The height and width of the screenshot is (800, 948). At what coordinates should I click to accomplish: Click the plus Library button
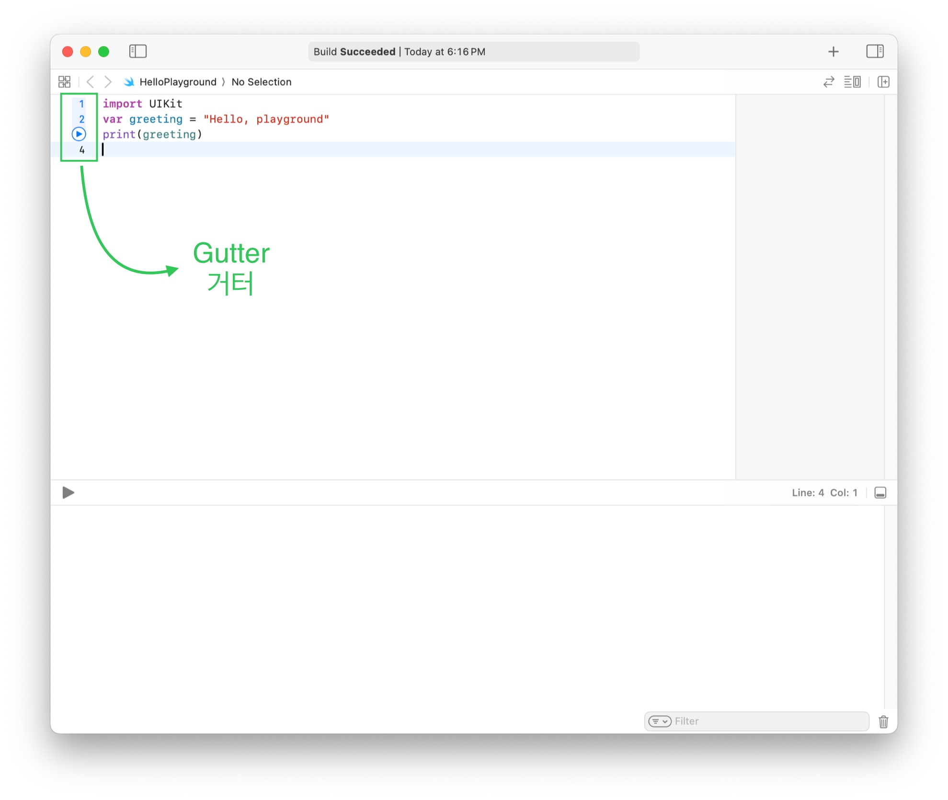pyautogui.click(x=833, y=51)
